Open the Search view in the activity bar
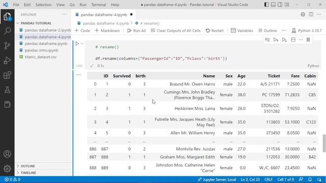Image resolution: width=326 pixels, height=183 pixels. click(x=7, y=31)
